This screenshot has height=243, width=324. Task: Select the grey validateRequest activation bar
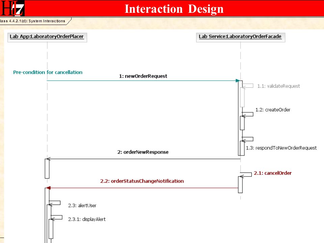(242, 97)
